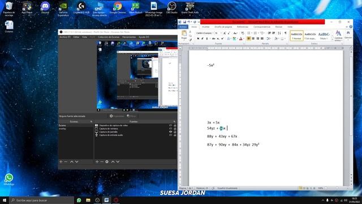Justify the text in Word
The height and width of the screenshot is (204, 362).
[x=262, y=39]
